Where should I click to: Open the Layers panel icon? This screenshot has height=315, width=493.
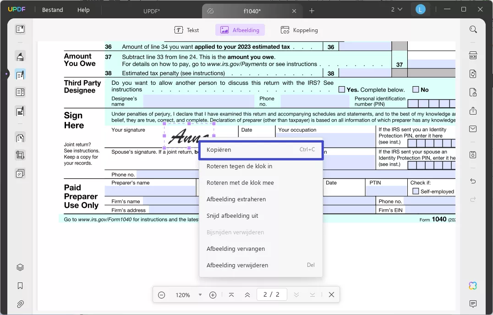coord(20,267)
